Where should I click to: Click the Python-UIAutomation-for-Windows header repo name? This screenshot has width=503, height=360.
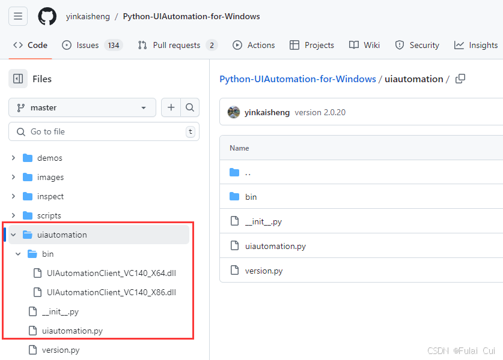tap(191, 16)
